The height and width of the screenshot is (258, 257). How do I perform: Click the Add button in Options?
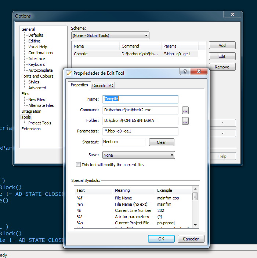coord(222,45)
